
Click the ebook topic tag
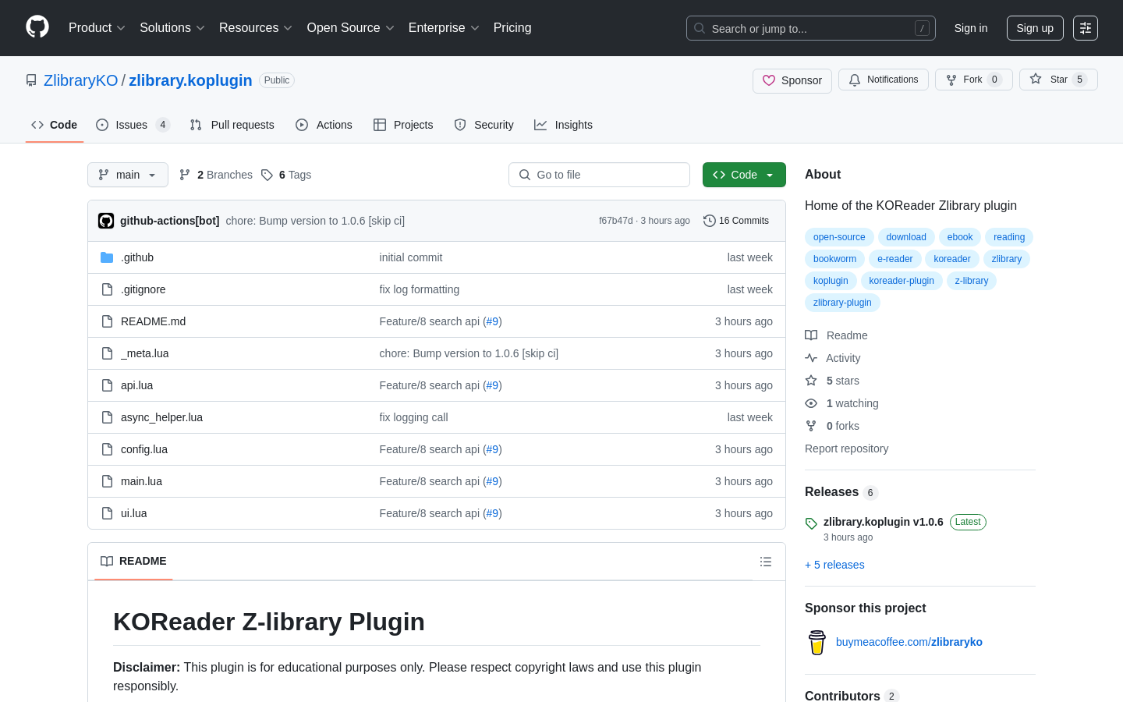coord(960,237)
